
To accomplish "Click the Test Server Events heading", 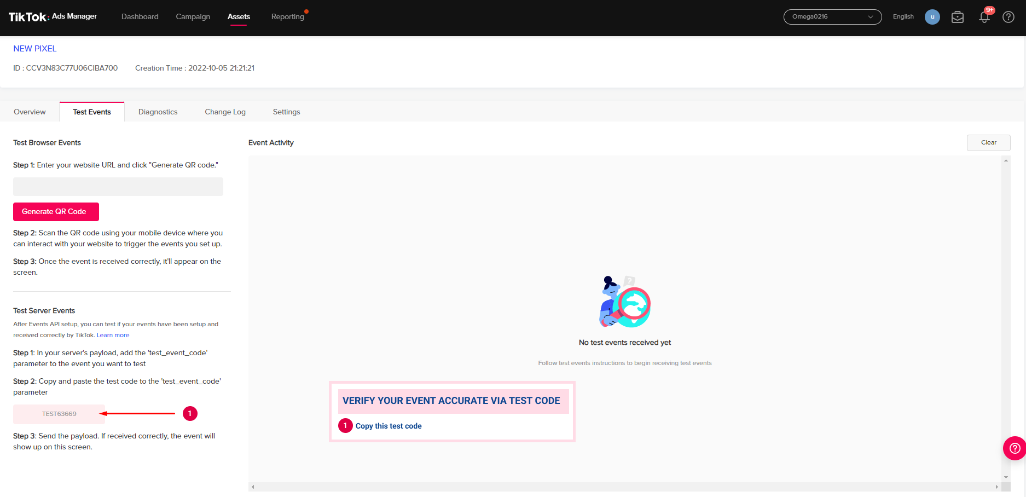I will click(44, 311).
